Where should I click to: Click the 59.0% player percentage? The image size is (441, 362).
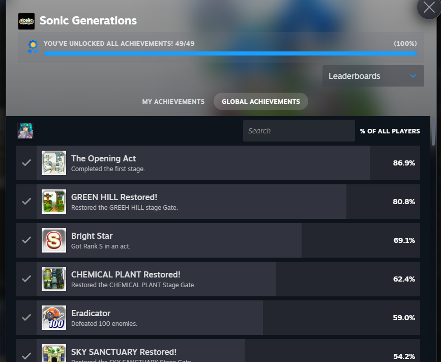click(x=404, y=318)
